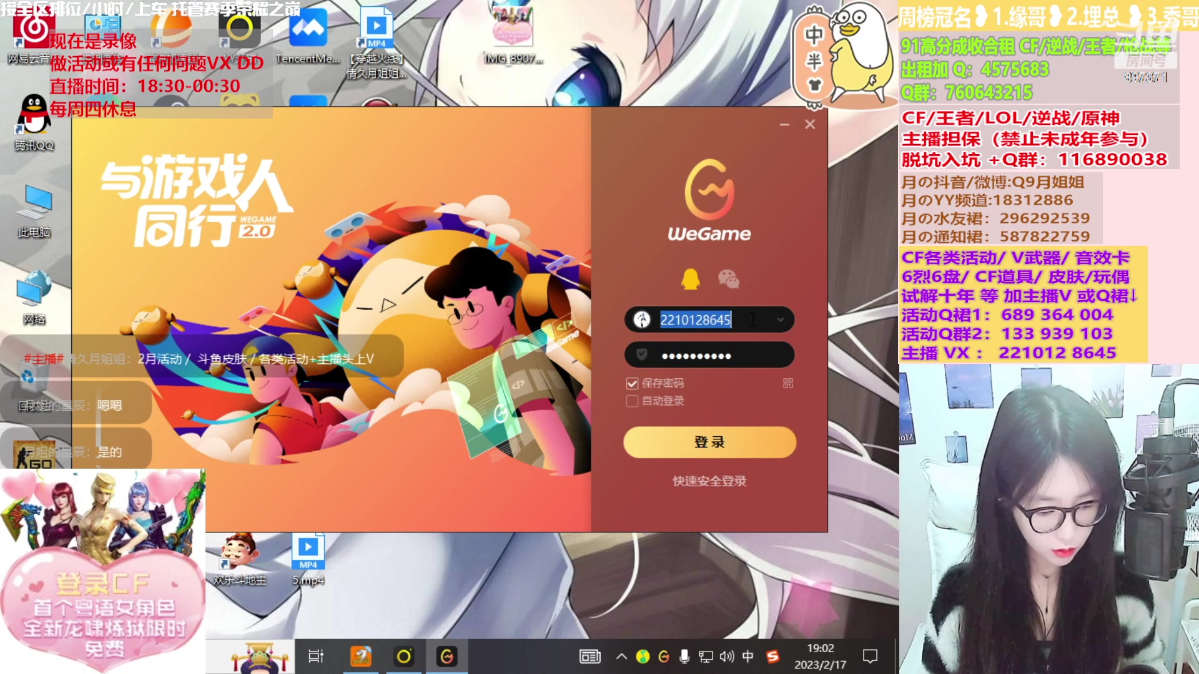Image resolution: width=1199 pixels, height=674 pixels.
Task: Click the yellow 登录 button
Action: pyautogui.click(x=709, y=442)
